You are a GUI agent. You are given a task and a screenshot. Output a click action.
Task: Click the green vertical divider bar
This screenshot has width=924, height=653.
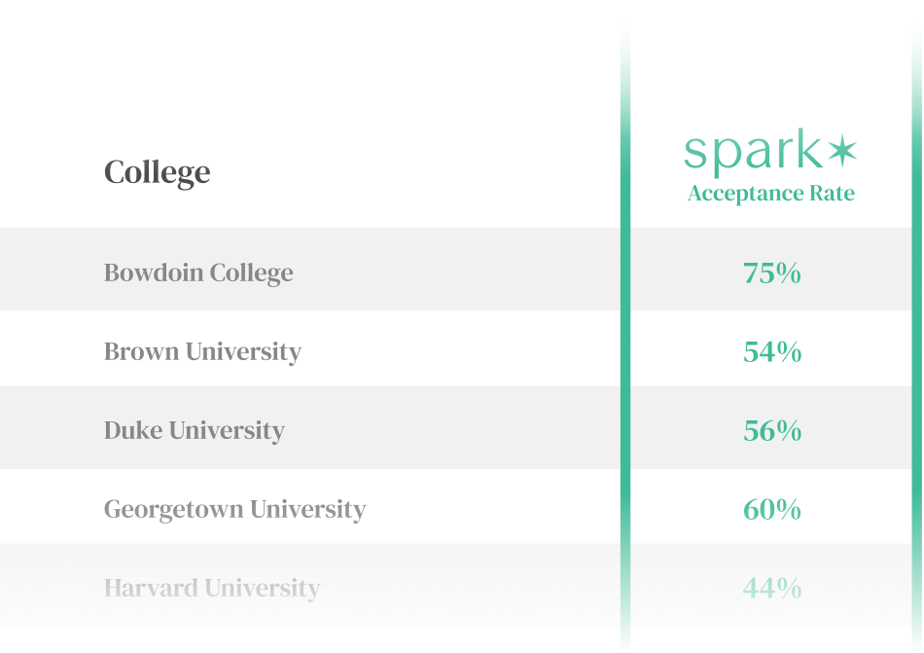click(x=625, y=389)
